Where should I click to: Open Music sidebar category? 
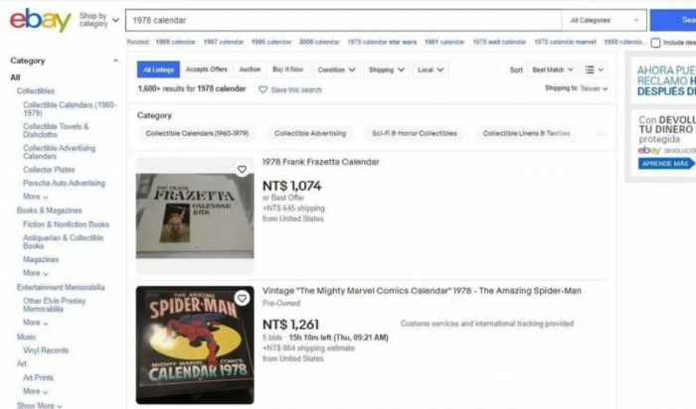pos(26,338)
